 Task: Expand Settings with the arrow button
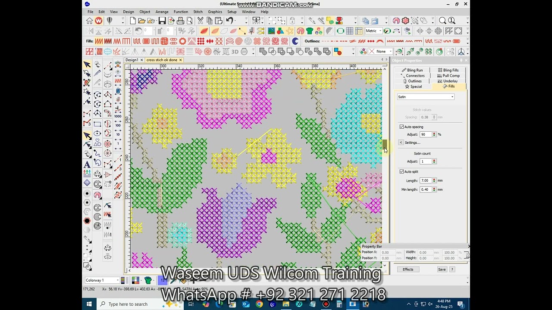(401, 143)
